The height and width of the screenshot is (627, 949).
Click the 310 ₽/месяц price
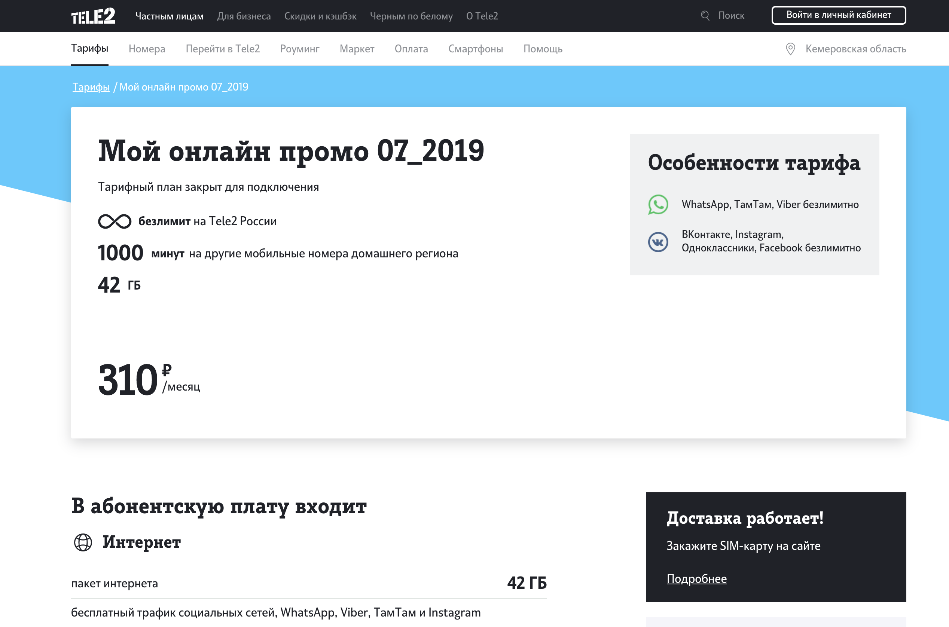(149, 380)
